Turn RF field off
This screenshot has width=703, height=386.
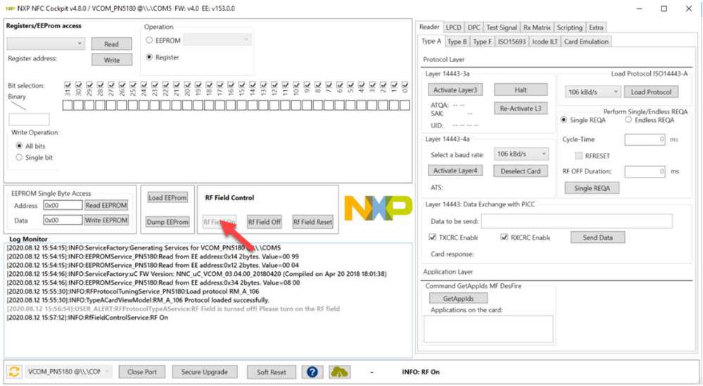pyautogui.click(x=265, y=222)
